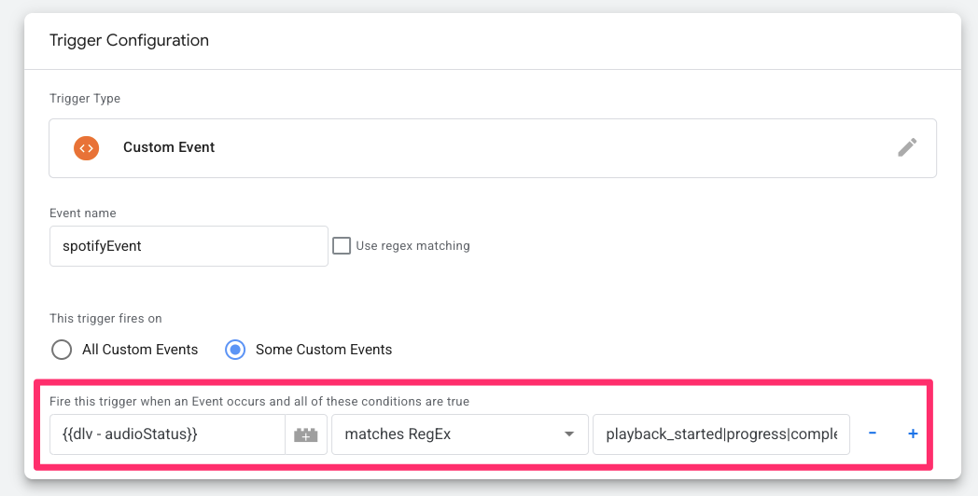Click the Trigger Type label

[x=85, y=99]
